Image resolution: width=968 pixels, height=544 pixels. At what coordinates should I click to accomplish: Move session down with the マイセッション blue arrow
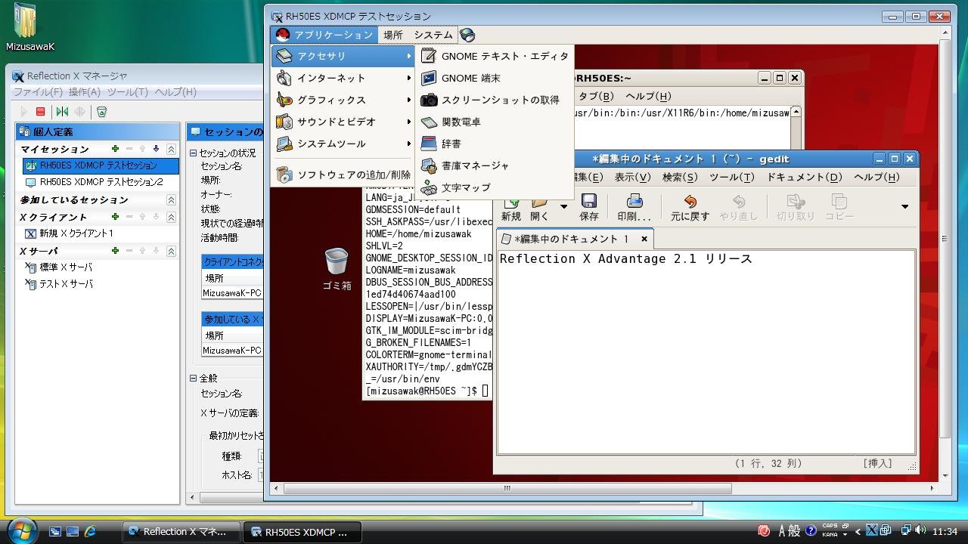tap(156, 150)
